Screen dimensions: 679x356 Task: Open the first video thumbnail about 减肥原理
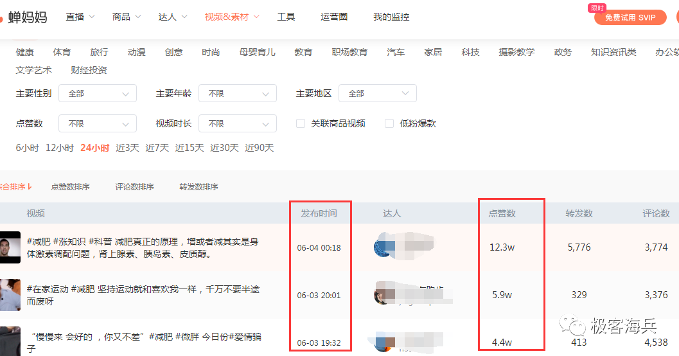click(x=10, y=247)
